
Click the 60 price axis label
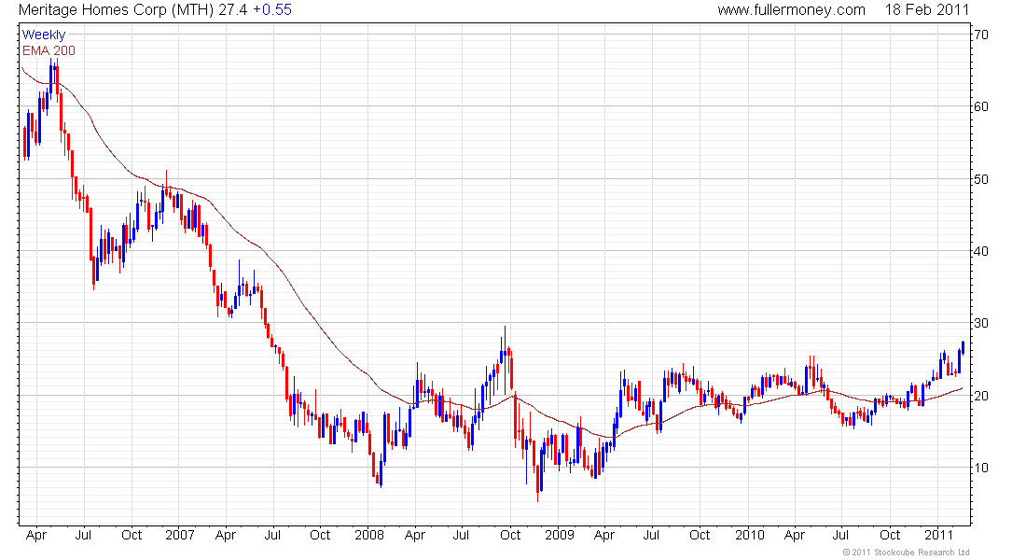pyautogui.click(x=981, y=106)
